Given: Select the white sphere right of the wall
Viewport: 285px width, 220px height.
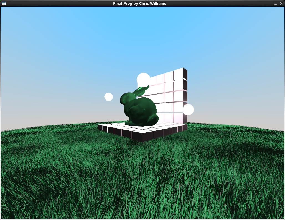Looking at the screenshot, I should [188, 110].
